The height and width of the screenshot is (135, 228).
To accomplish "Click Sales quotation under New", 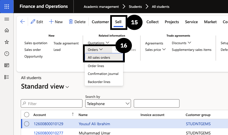I will point(36,43).
